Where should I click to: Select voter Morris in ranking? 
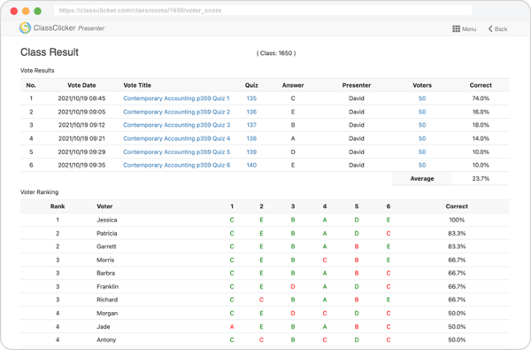105,261
